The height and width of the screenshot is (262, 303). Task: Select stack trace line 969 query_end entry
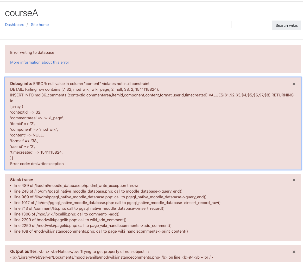(110, 197)
